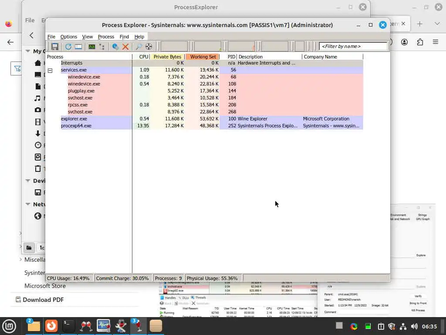Sort by the PID column header
Viewport: 446px width, 335px height.
pos(228,57)
